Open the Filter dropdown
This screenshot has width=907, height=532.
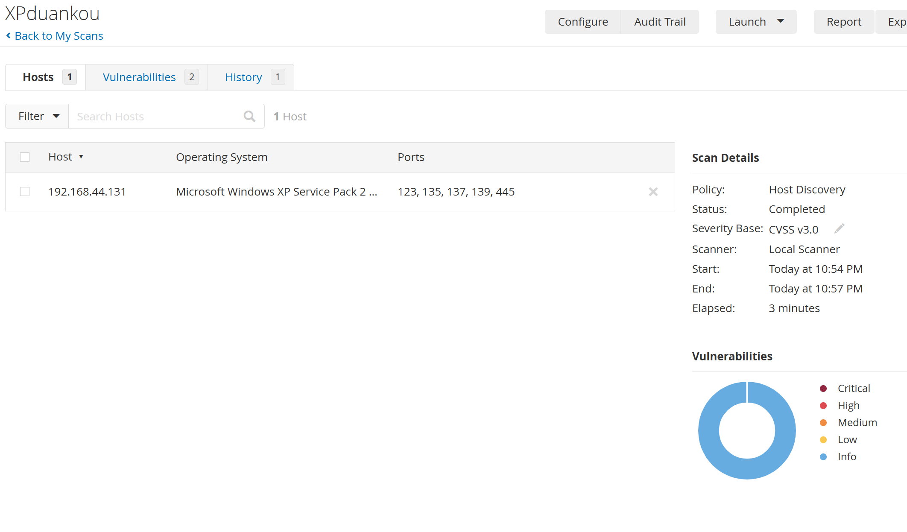pos(37,116)
